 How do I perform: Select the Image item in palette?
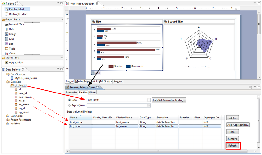[12, 34]
